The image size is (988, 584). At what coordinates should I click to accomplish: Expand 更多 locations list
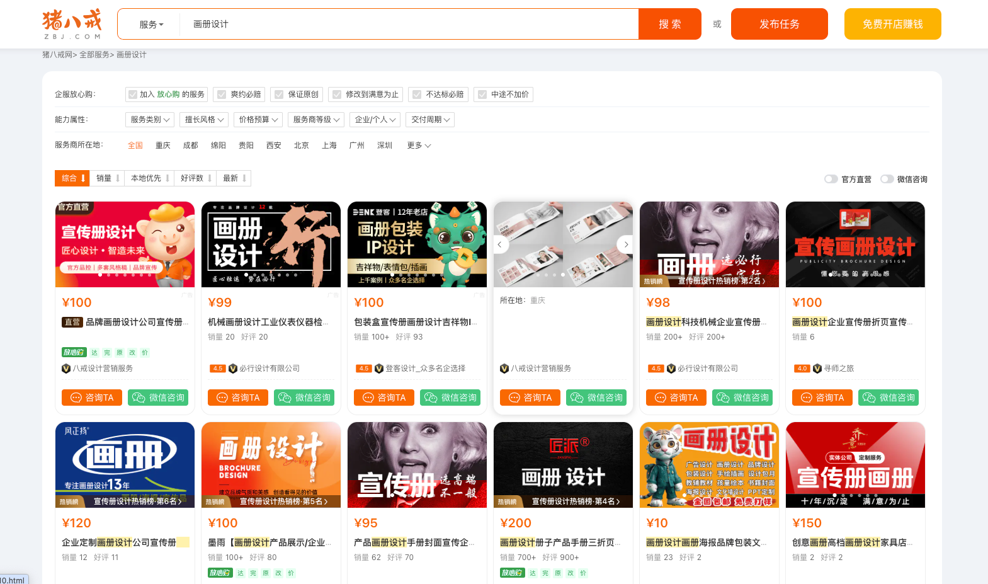[419, 146]
